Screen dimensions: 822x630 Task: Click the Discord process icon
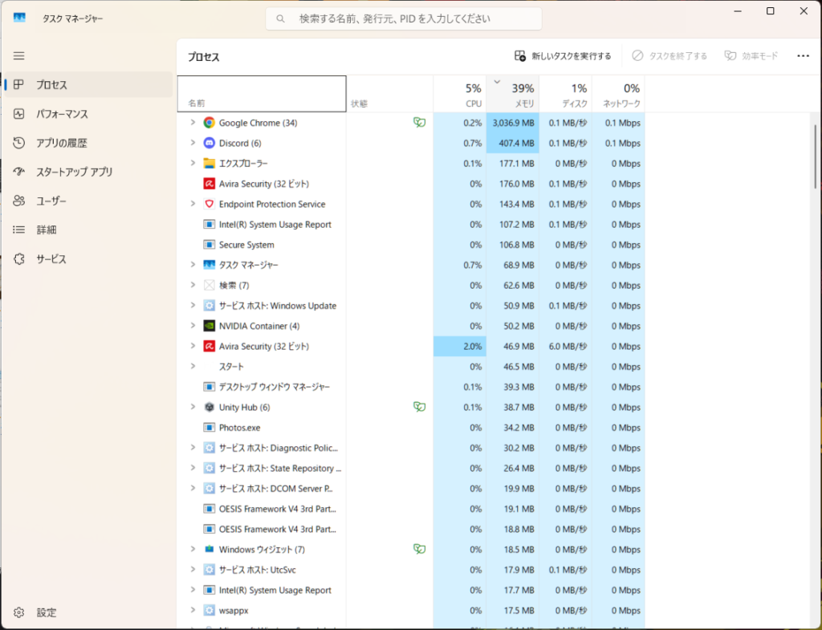[209, 143]
